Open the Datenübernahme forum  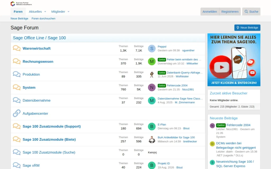37,100
